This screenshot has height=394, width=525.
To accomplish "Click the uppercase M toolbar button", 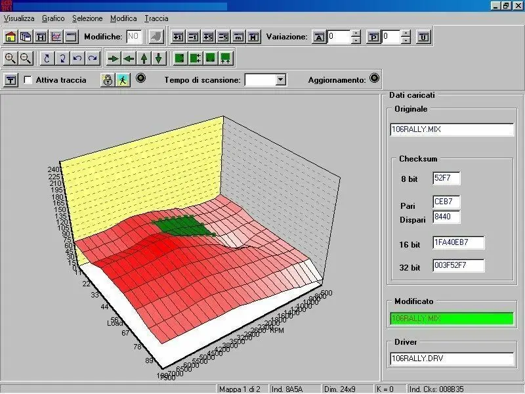I will [x=253, y=37].
